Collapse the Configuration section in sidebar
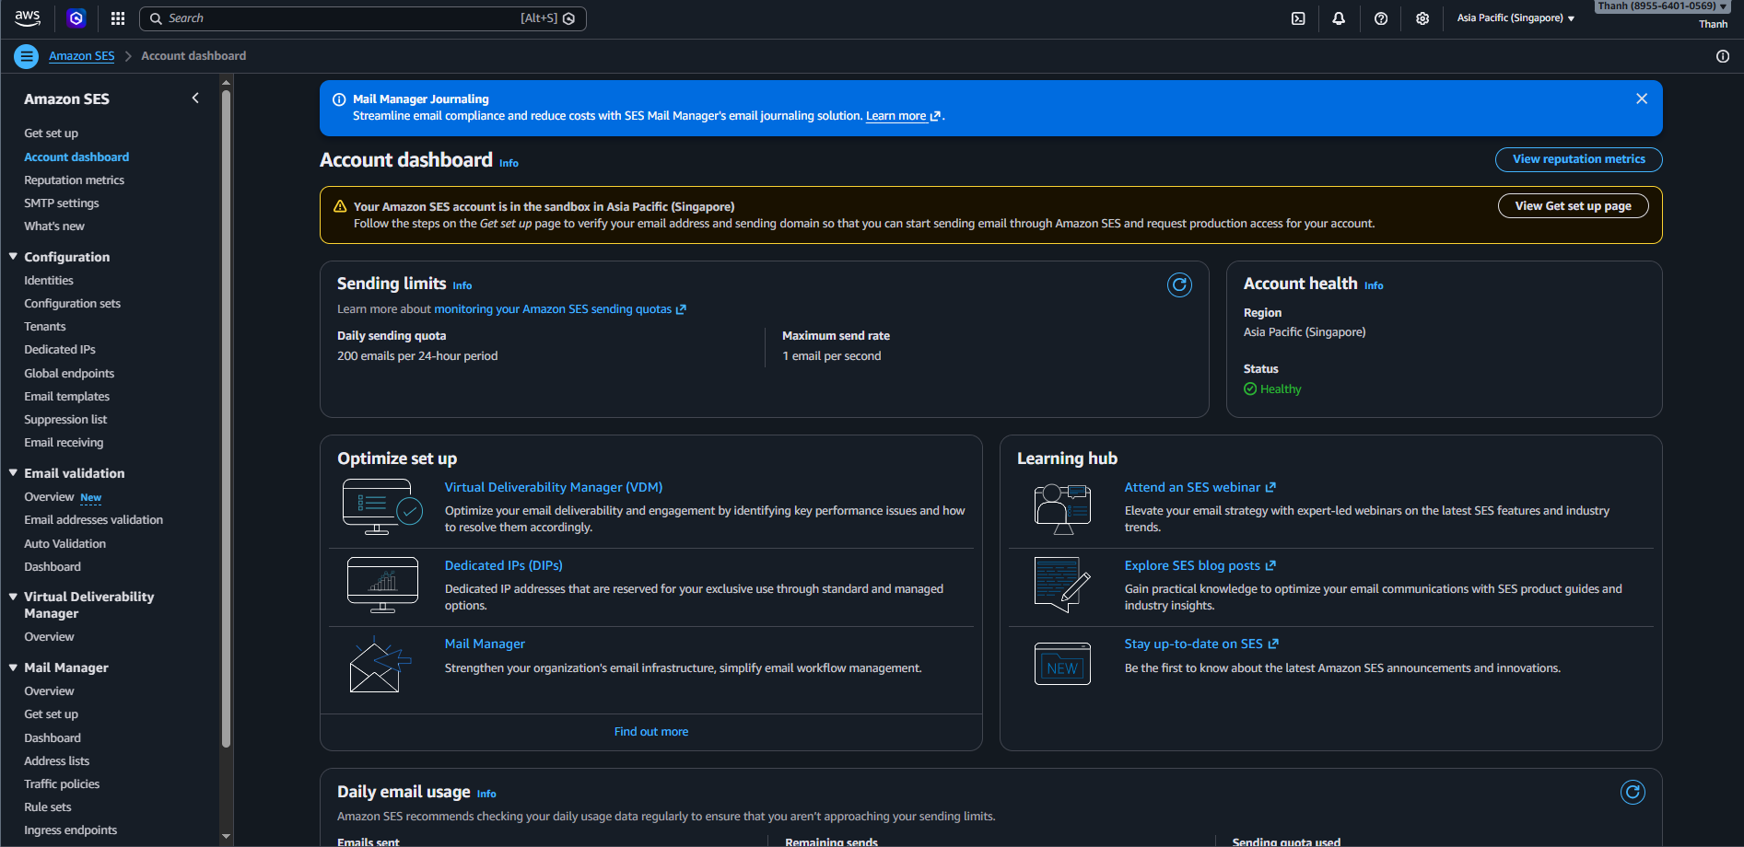Image resolution: width=1744 pixels, height=847 pixels. (x=14, y=257)
